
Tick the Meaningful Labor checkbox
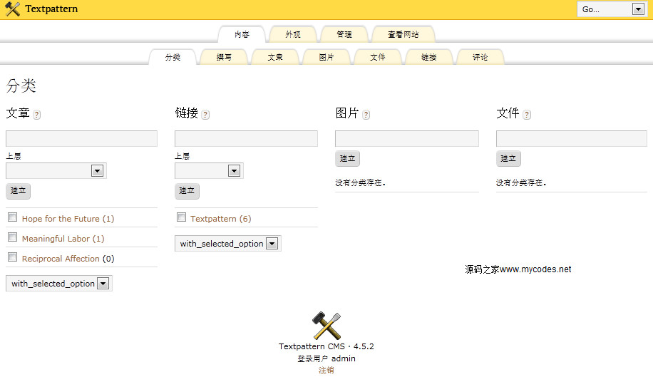(13, 237)
